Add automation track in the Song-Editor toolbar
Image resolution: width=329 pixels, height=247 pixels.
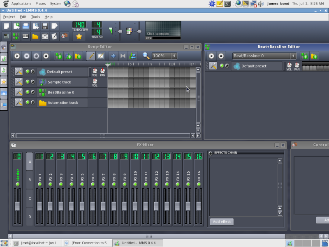pos(78,56)
